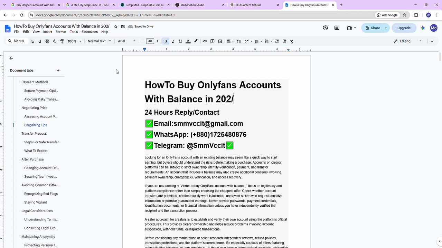Open the Normal text styles dropdown
The width and height of the screenshot is (442, 248).
(100, 41)
